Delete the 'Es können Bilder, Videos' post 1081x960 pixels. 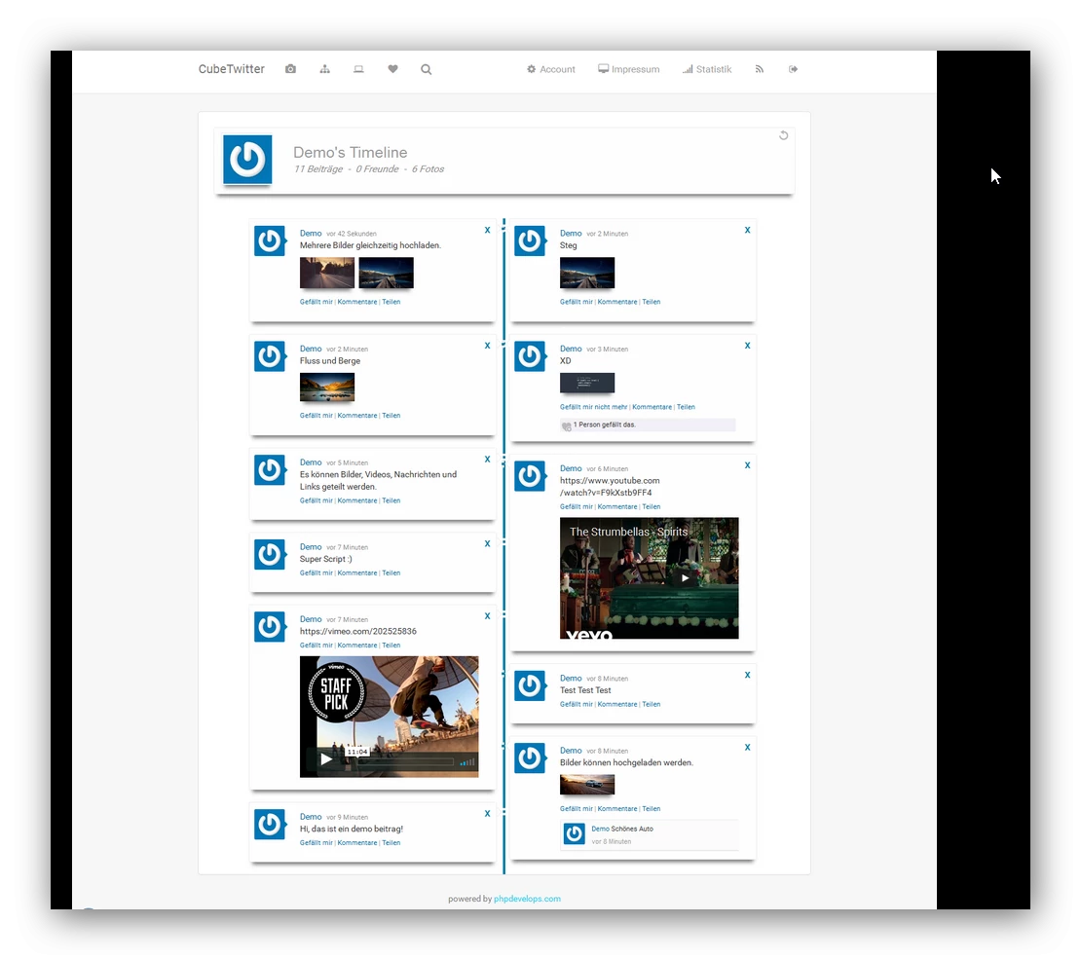[487, 459]
